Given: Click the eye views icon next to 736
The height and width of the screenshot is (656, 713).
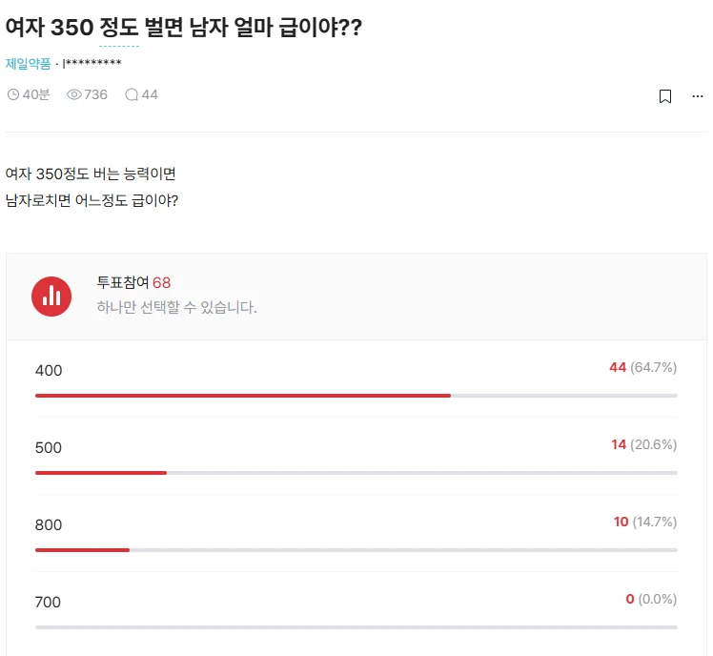Looking at the screenshot, I should pyautogui.click(x=74, y=94).
